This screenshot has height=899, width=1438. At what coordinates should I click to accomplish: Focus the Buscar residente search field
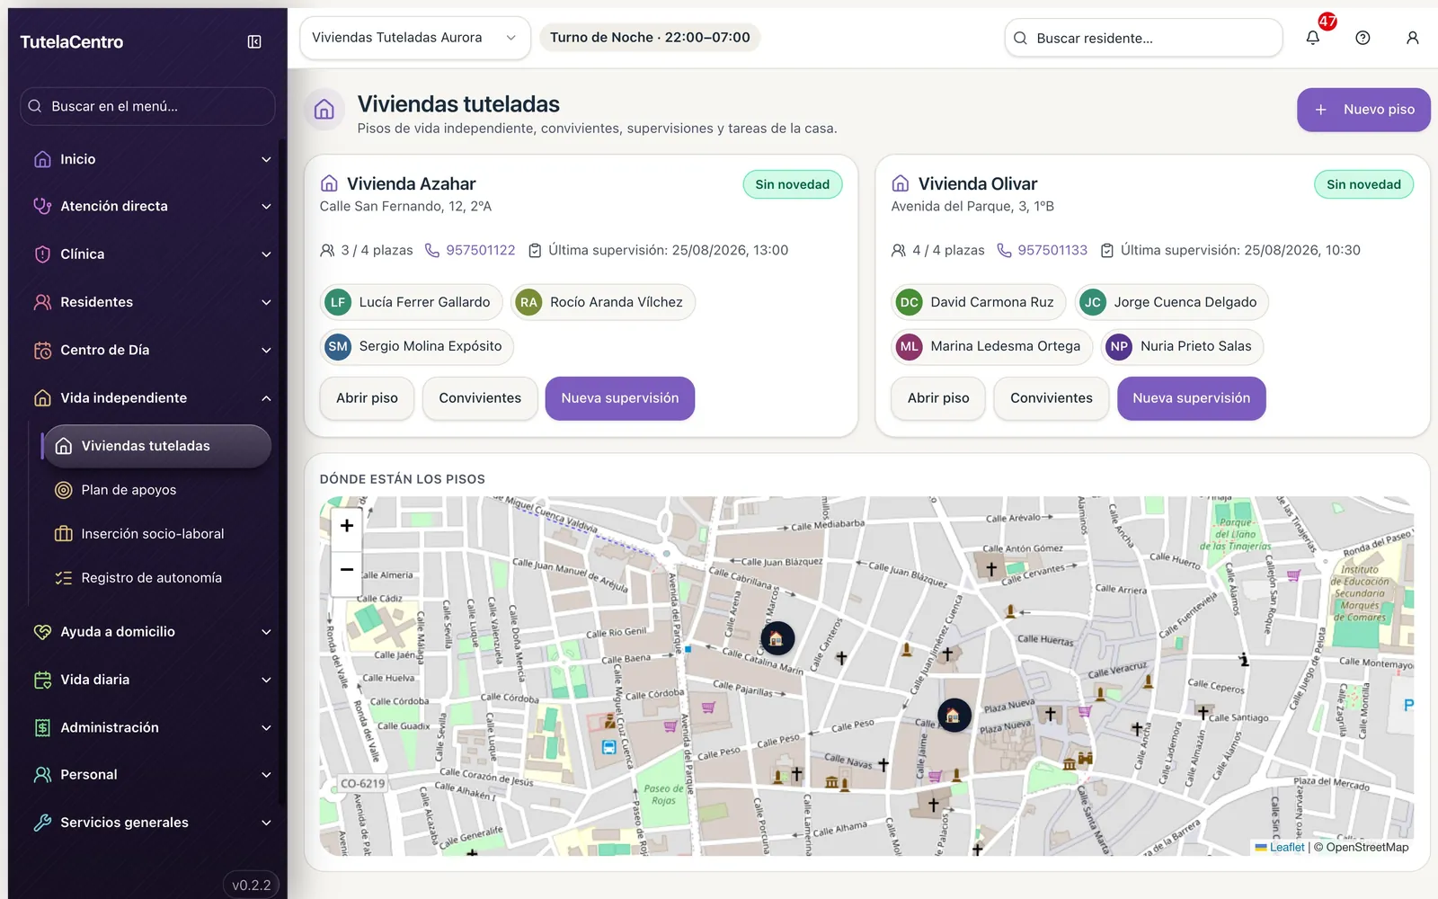(1143, 38)
